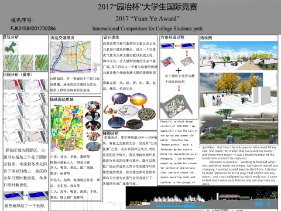This screenshot has height=211, width=281.
Task: Select the final site plan diagram
Action: click(x=176, y=107)
